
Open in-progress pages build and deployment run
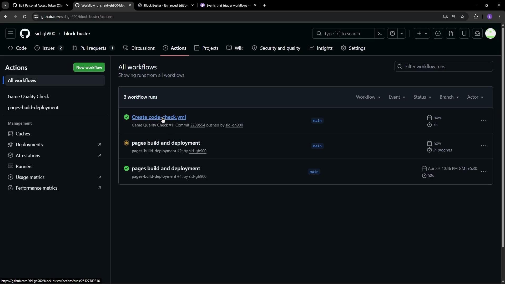click(x=166, y=143)
